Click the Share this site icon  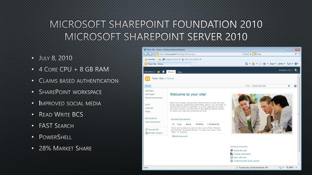[x=232, y=150]
